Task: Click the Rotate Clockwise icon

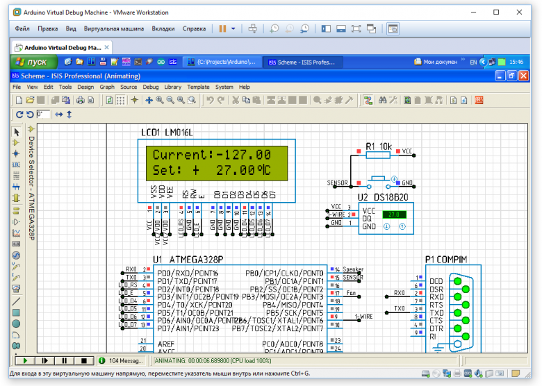Action: coord(19,115)
